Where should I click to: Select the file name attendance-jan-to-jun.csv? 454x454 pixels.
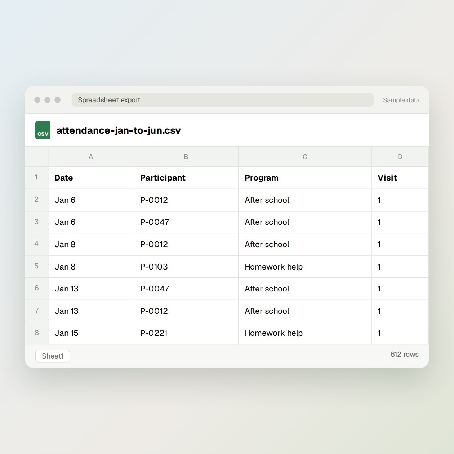pyautogui.click(x=119, y=130)
